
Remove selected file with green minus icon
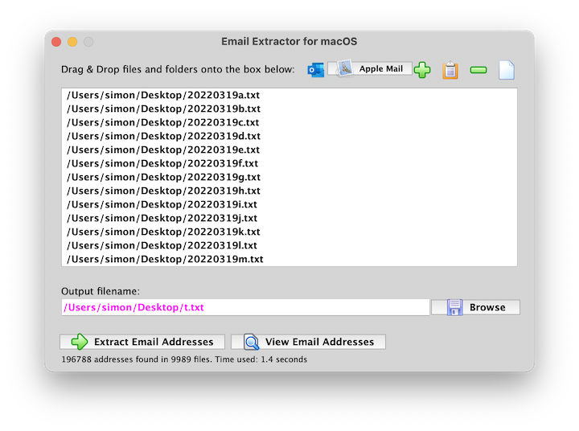tap(478, 70)
